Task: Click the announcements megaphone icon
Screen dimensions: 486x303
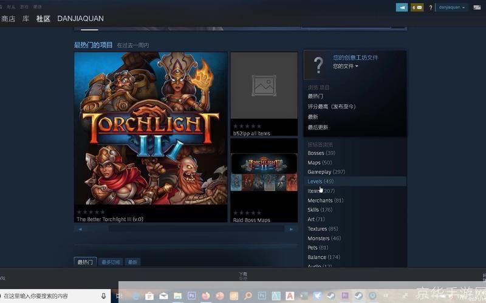Action: click(x=402, y=7)
